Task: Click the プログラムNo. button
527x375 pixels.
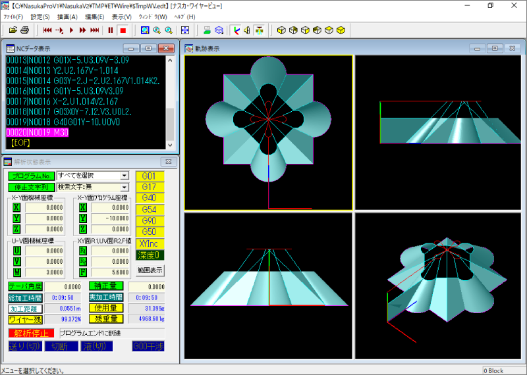Action: (x=31, y=176)
